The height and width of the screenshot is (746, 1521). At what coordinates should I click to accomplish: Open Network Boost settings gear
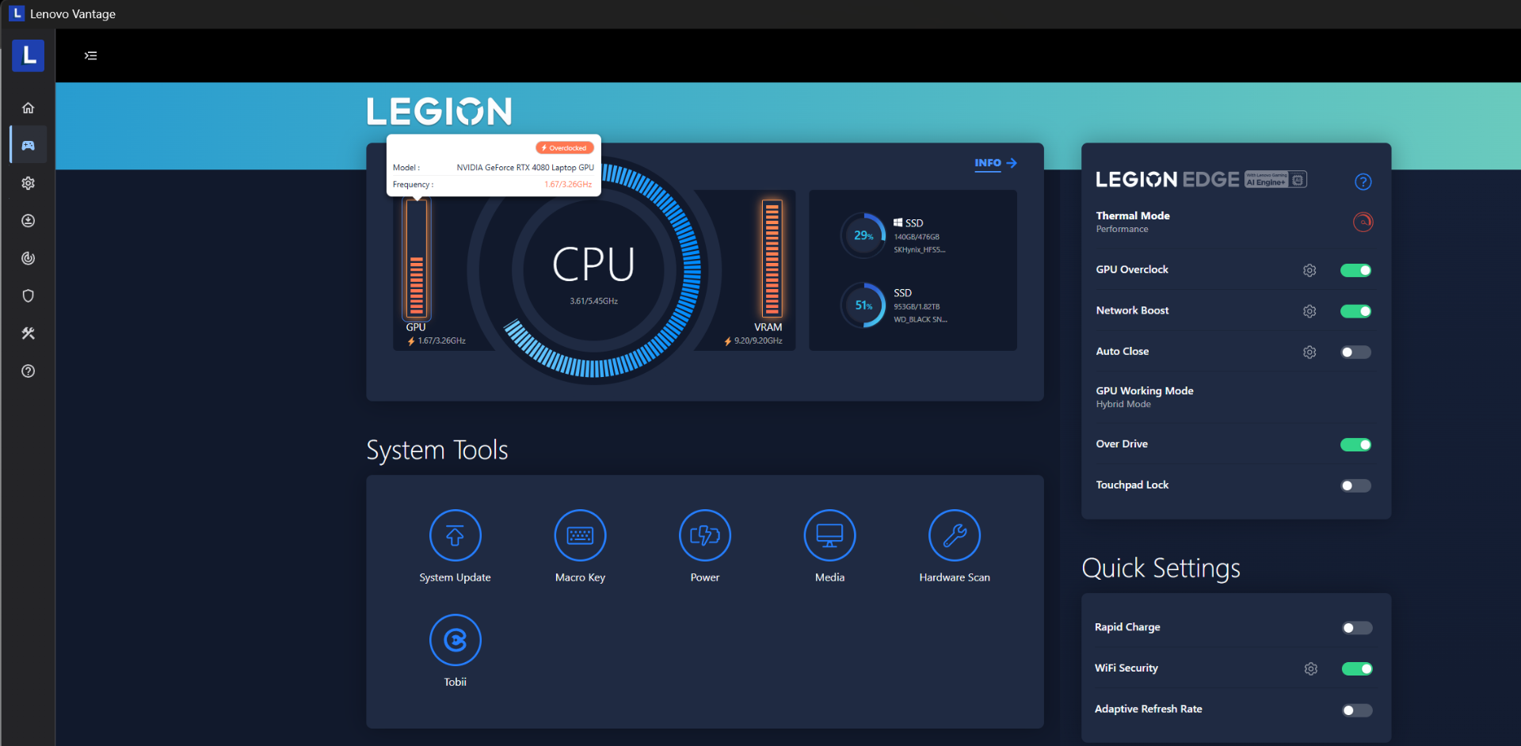(x=1309, y=311)
